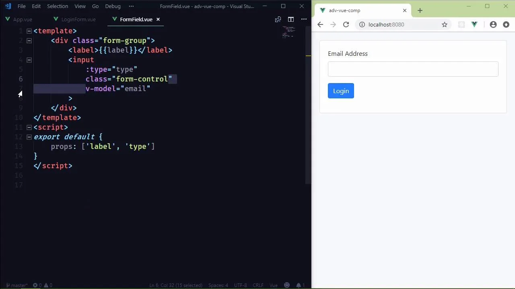The height and width of the screenshot is (289, 515).
Task: Close the adv-vue-comp browser tab
Action: [x=405, y=10]
